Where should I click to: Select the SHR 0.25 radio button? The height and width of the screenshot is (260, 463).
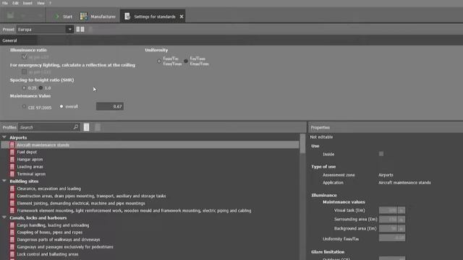coord(24,88)
